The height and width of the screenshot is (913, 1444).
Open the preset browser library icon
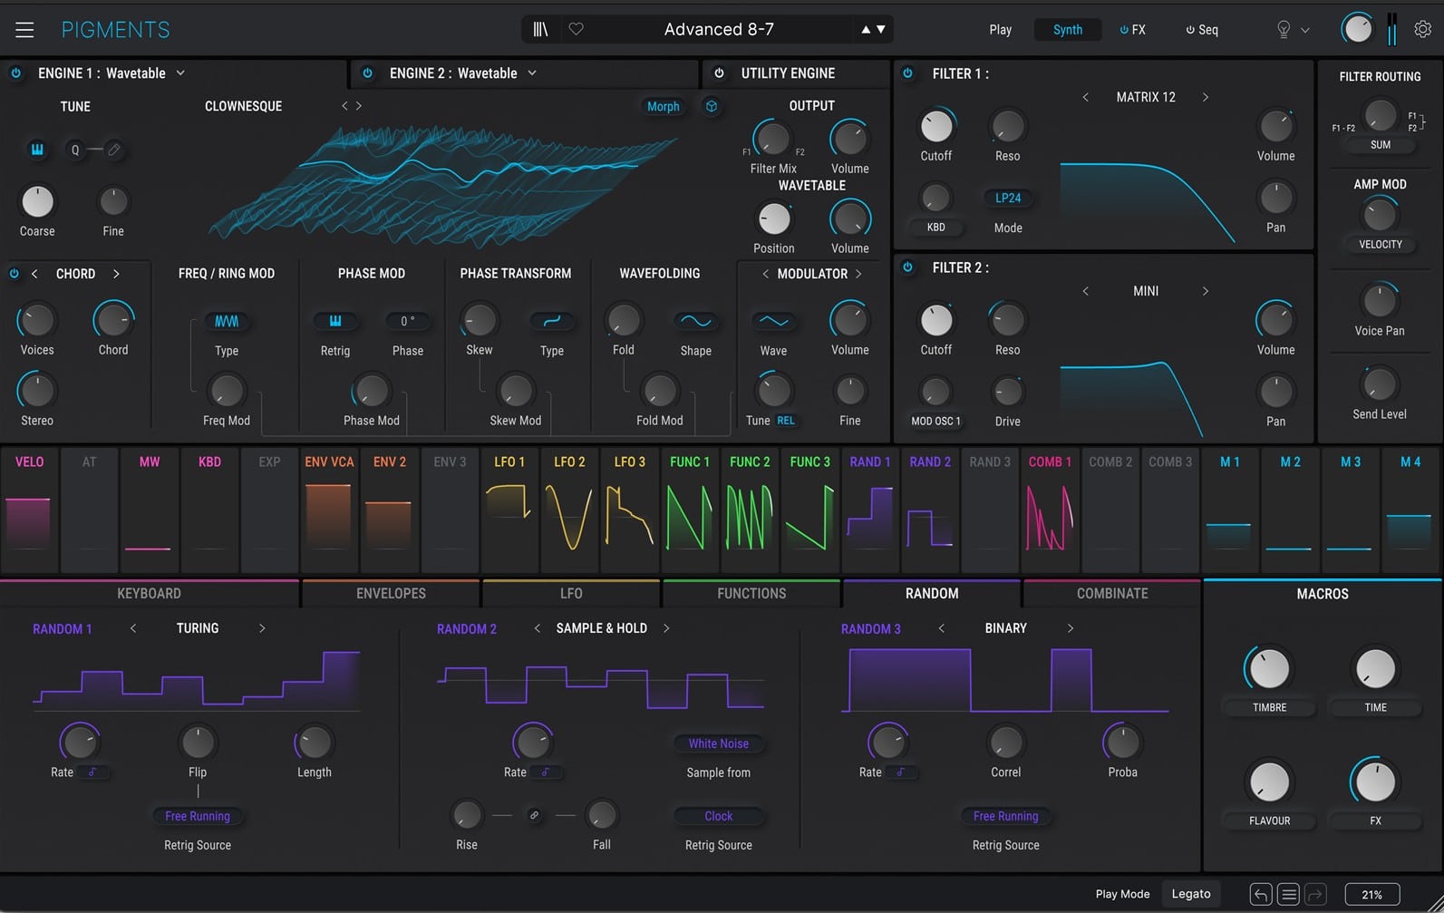[540, 30]
